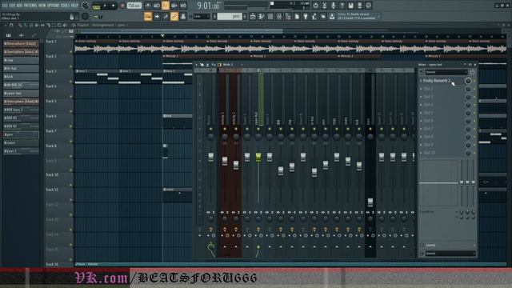
Task: Select the playlist playback speaker tool
Action: click(x=65, y=25)
